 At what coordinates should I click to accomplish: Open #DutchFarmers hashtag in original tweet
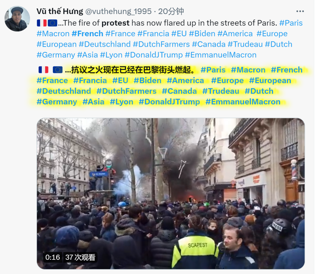(161, 44)
